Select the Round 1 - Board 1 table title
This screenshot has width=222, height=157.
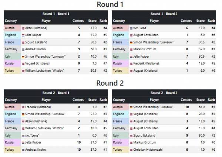(56, 14)
